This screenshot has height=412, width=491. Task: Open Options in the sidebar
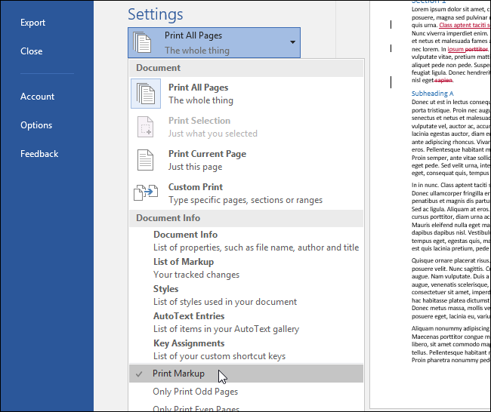pos(36,125)
